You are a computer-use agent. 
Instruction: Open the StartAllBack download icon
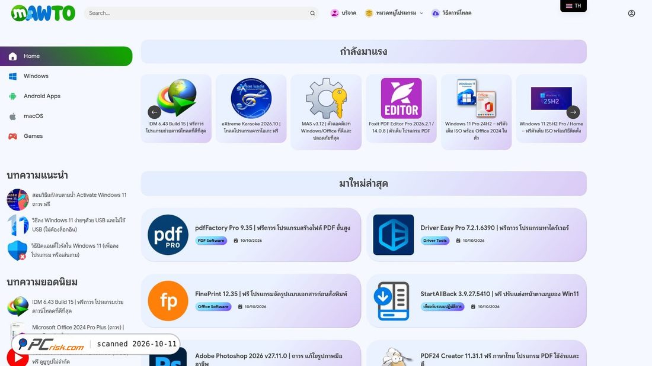click(394, 301)
